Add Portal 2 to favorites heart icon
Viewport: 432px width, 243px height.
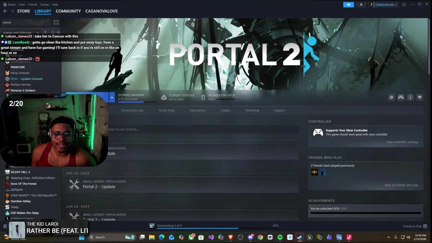pyautogui.click(x=420, y=98)
